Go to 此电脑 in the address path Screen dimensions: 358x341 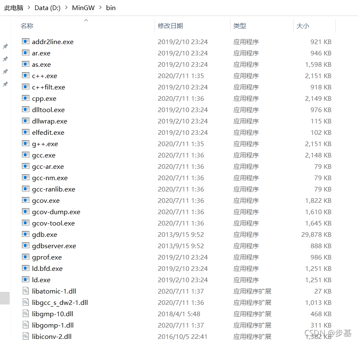click(x=14, y=8)
